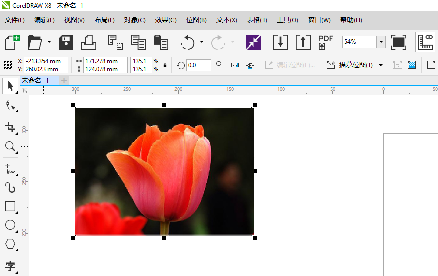Select the Polygon tool

[x=10, y=244]
